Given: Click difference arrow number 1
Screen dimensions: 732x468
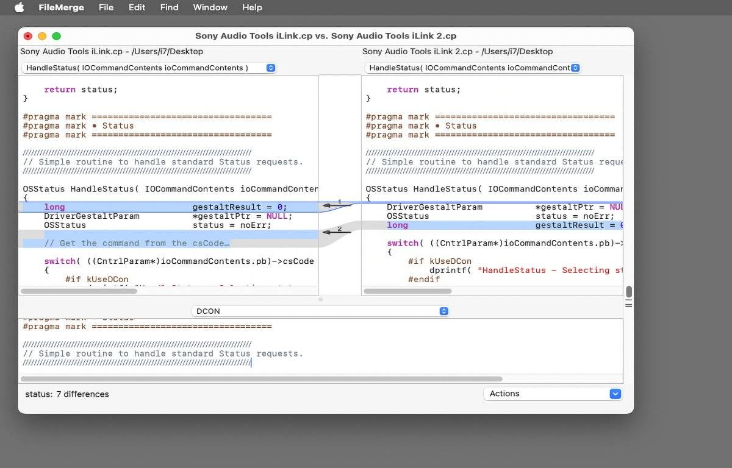Looking at the screenshot, I should coord(337,205).
